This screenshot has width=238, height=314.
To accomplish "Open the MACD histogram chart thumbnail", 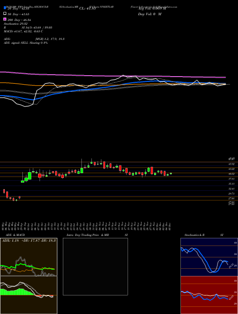I will pyautogui.click(x=29, y=295).
